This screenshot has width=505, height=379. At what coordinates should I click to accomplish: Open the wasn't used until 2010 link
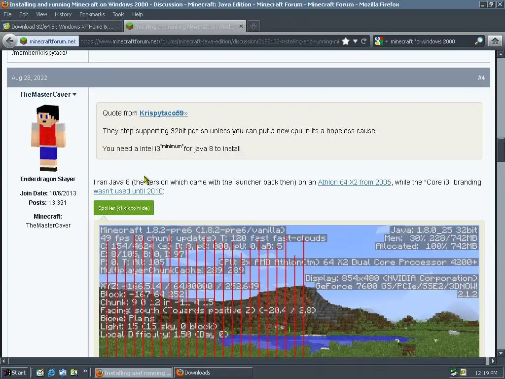tap(128, 191)
